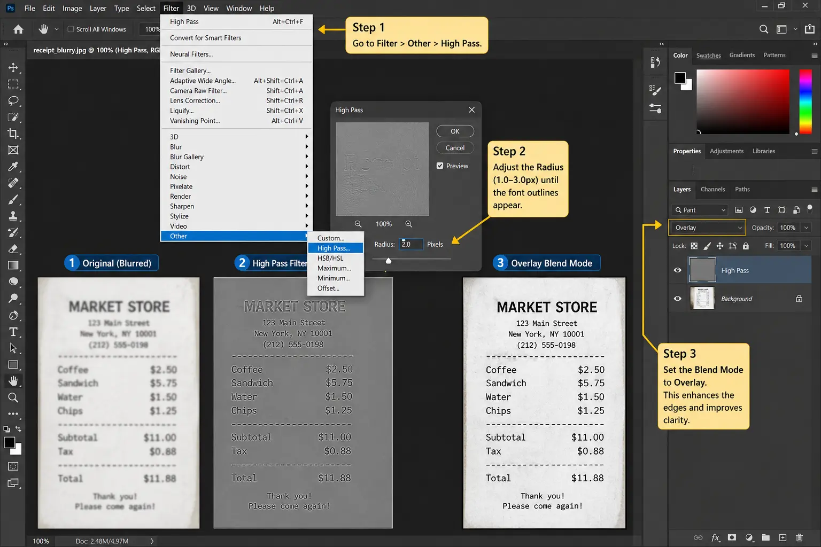Add a layer mask from Layers footer

732,537
